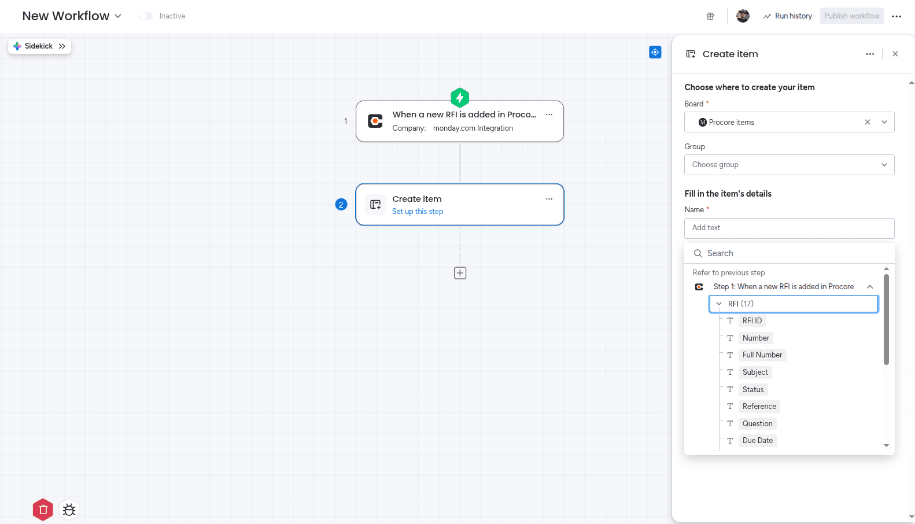The image size is (915, 524).
Task: Insert the Reference field
Action: (759, 406)
